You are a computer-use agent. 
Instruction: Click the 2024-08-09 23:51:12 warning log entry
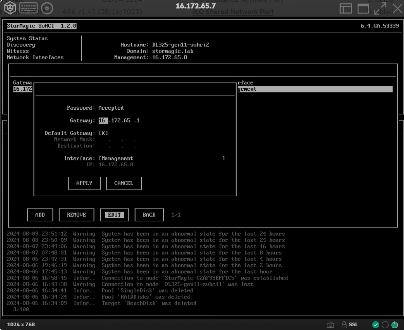[x=146, y=234]
